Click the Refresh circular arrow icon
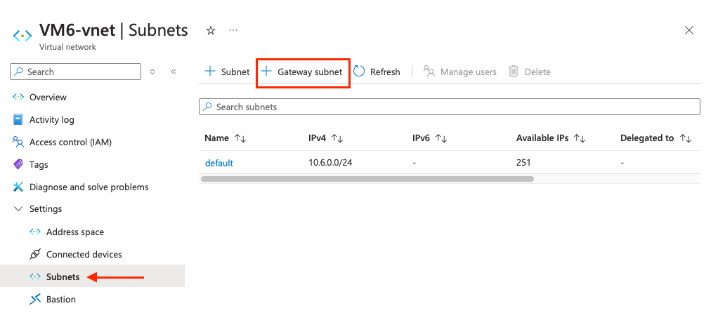Screen dimensions: 711x313 click(359, 71)
